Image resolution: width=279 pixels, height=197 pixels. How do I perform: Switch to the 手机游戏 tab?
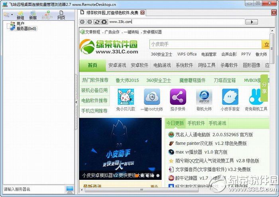click(218, 123)
